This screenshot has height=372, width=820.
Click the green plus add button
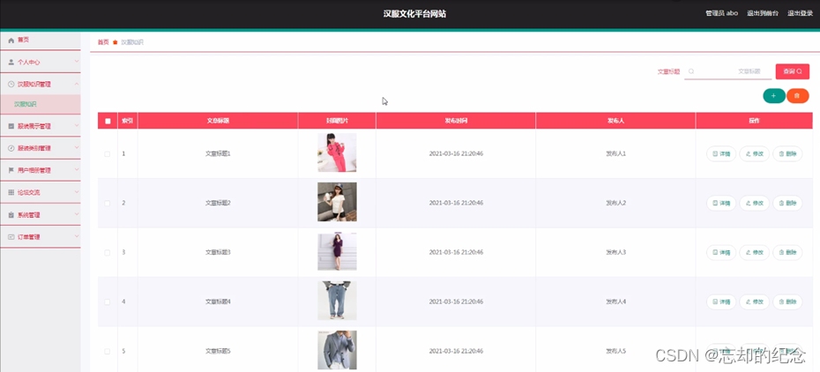coord(773,95)
